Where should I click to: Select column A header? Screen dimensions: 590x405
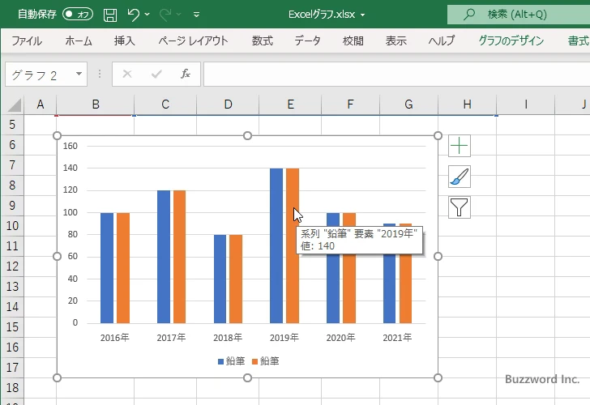(41, 104)
